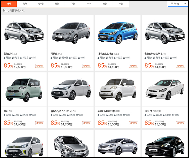Screen dimensions: 189x158
Task: Click the gearshift icon on 올뉴모닝 card
Action: tap(30, 58)
